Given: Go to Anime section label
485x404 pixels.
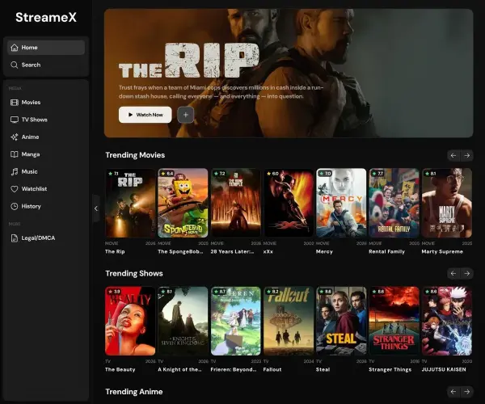Looking at the screenshot, I should click(31, 137).
